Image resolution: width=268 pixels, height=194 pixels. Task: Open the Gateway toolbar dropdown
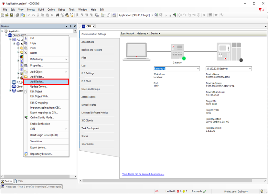143,34
